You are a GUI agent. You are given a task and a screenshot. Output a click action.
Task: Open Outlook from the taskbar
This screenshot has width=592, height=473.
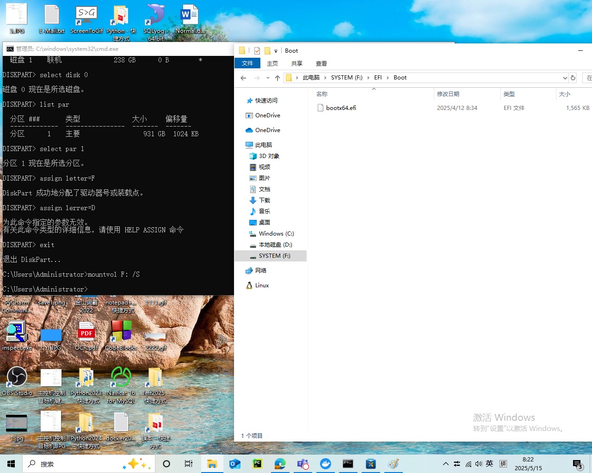coord(235,464)
